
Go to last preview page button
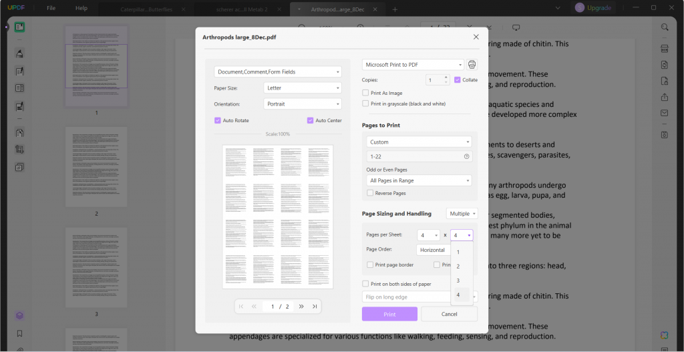315,307
